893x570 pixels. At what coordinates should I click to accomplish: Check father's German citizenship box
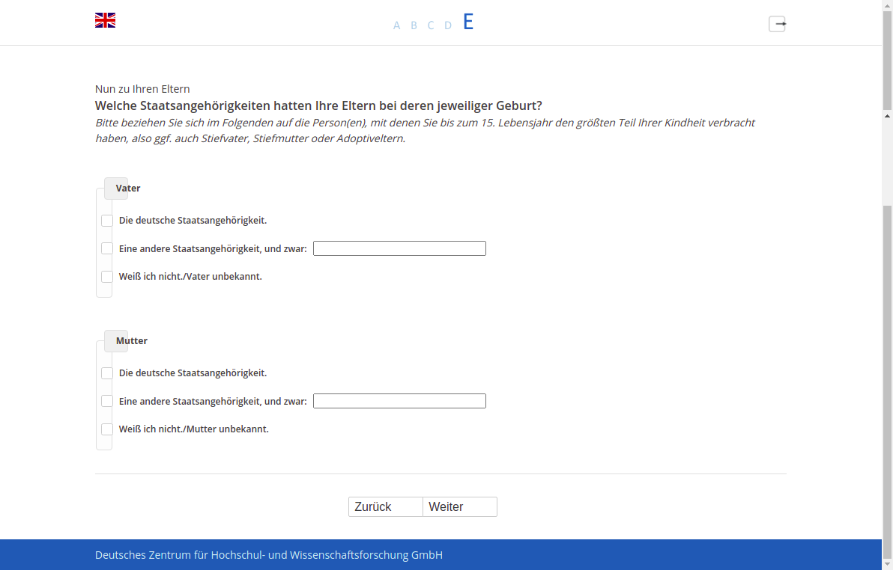point(107,221)
